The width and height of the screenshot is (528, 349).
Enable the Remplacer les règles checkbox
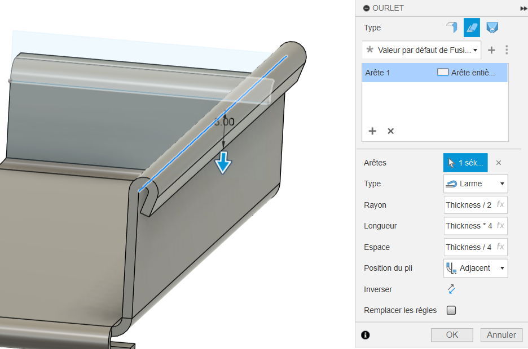point(451,310)
